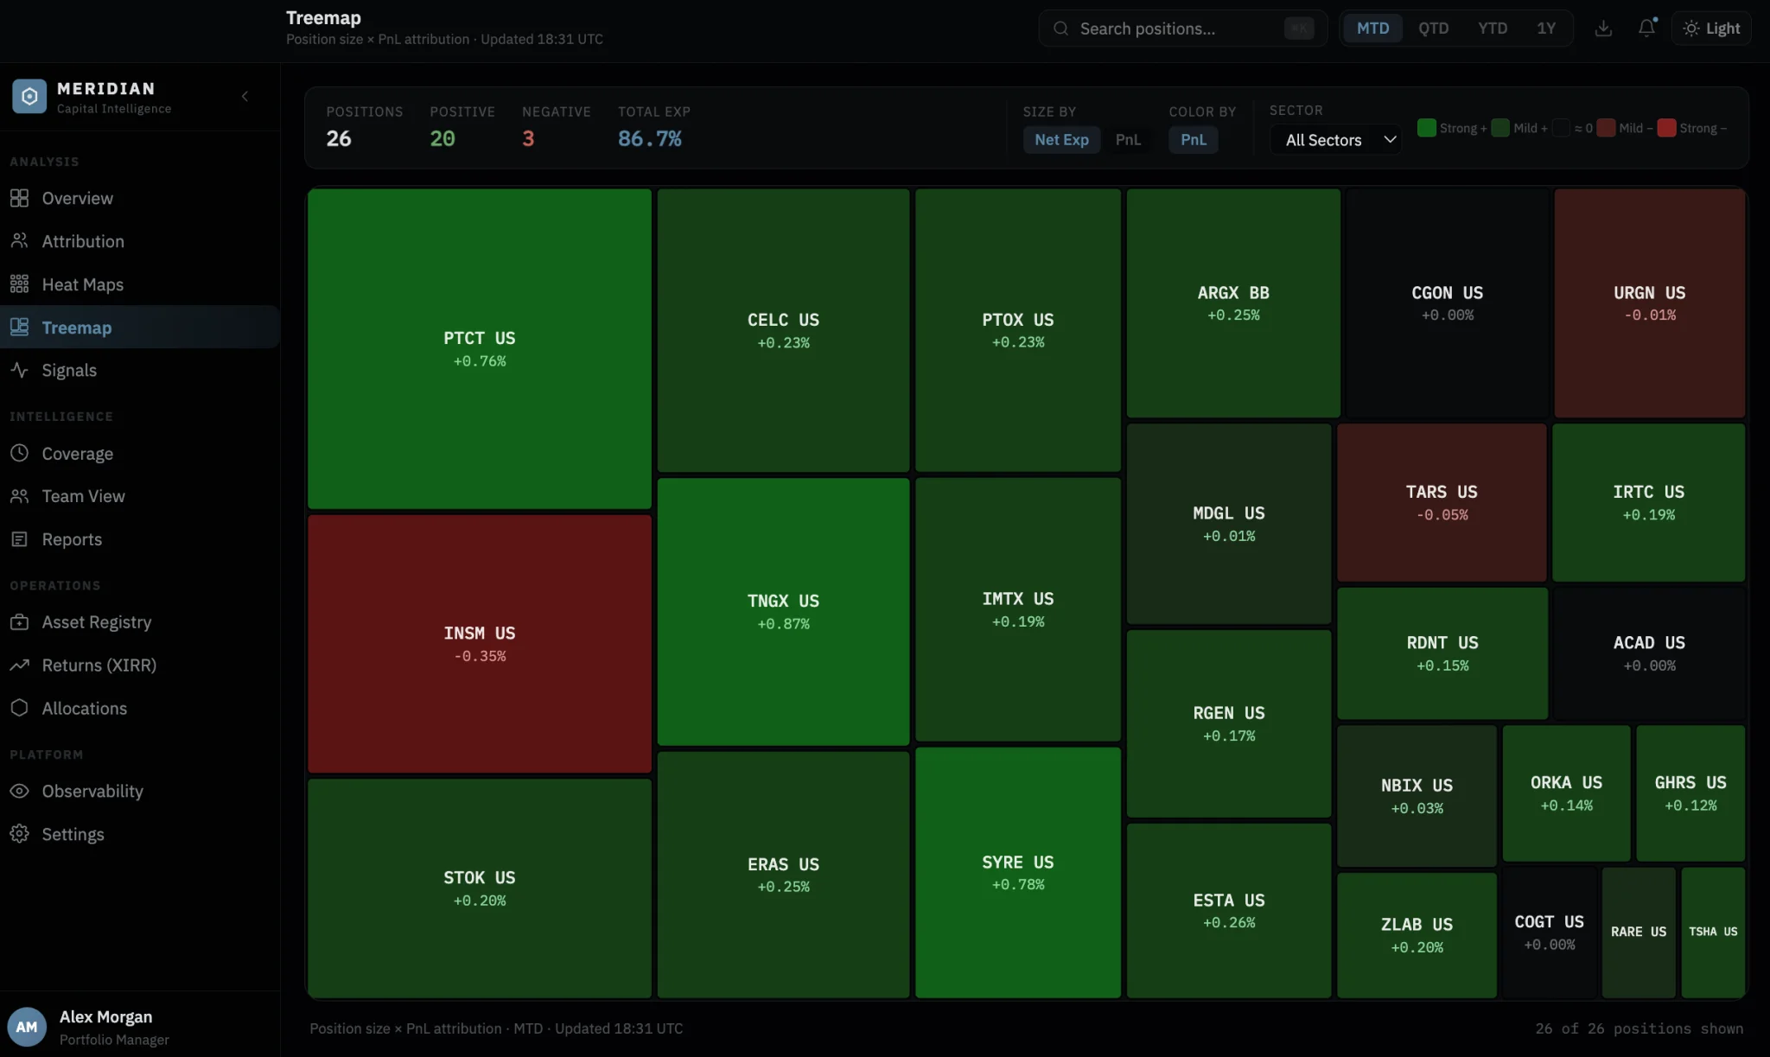Switch to Light theme
1770x1057 pixels.
1711,29
